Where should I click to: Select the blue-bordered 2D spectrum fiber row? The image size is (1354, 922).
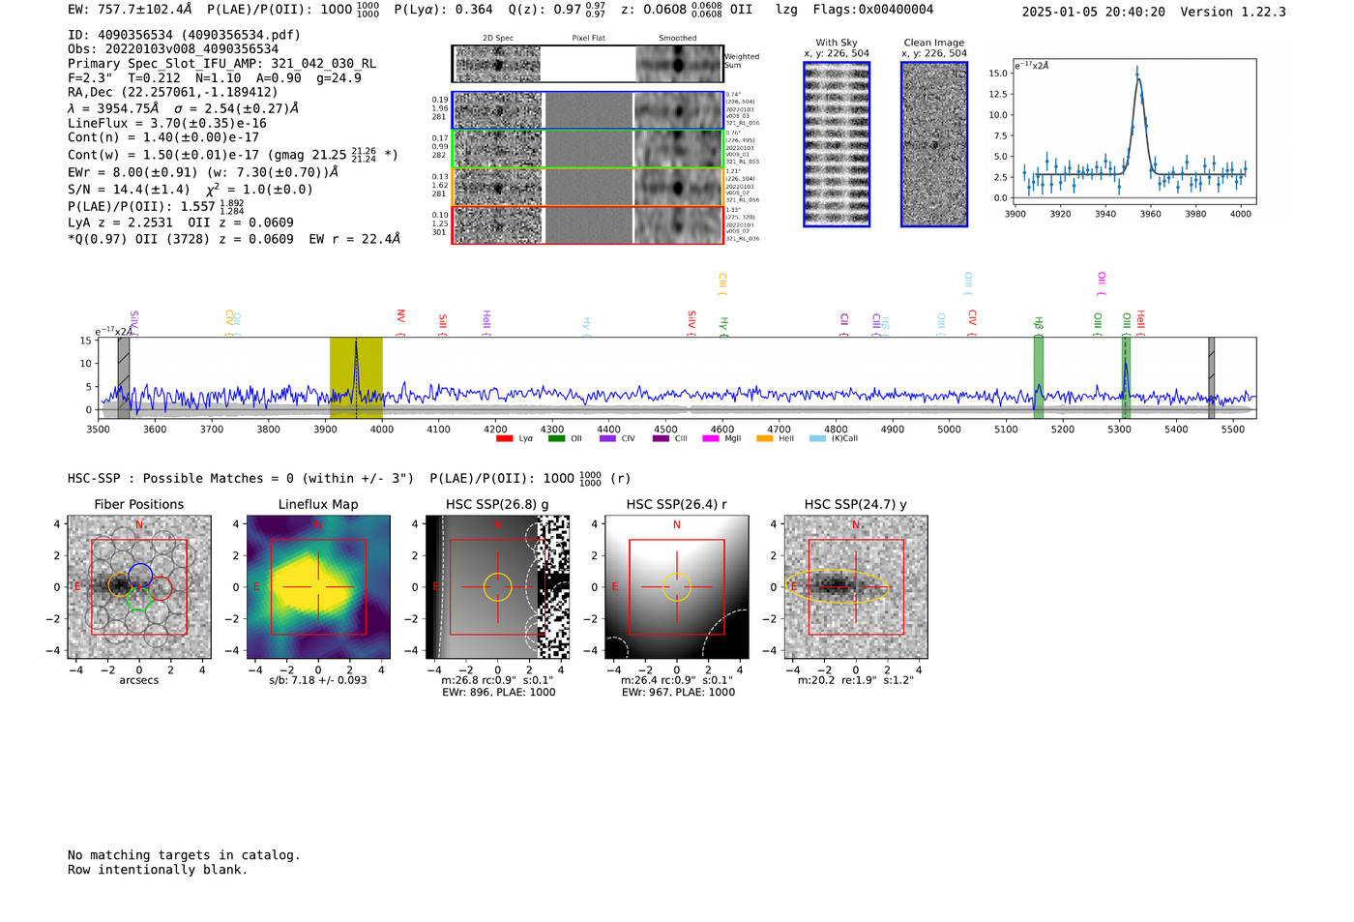point(587,110)
